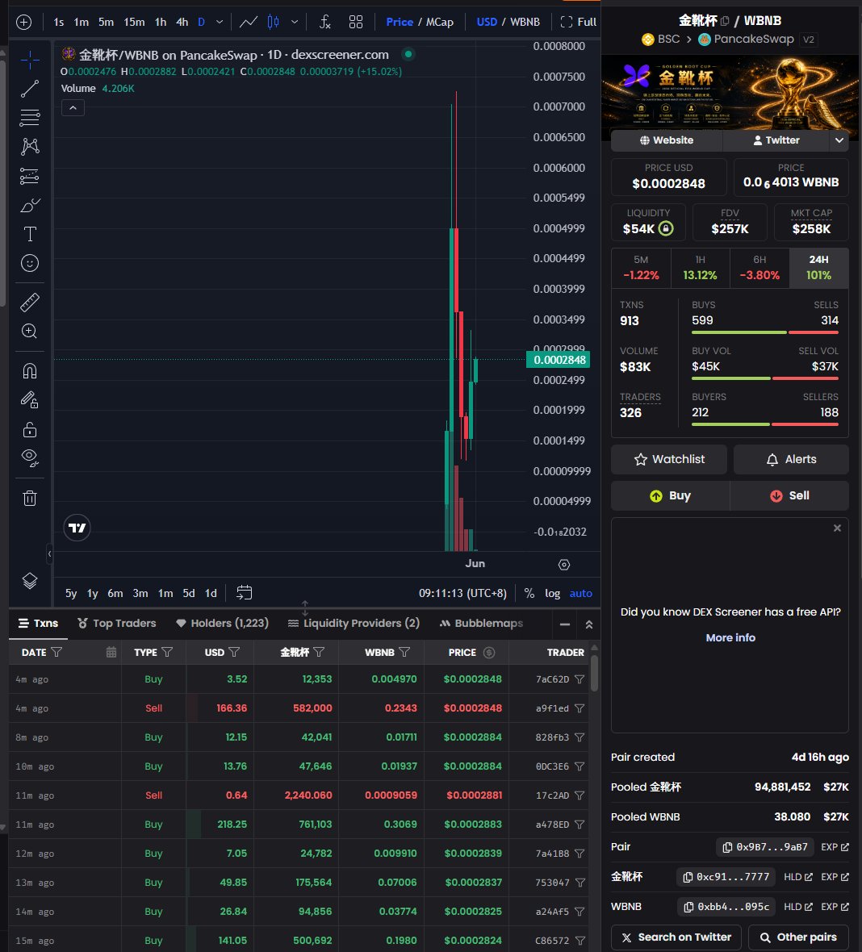Expand the timeframe dropdown next to D
The image size is (862, 952).
point(220,22)
